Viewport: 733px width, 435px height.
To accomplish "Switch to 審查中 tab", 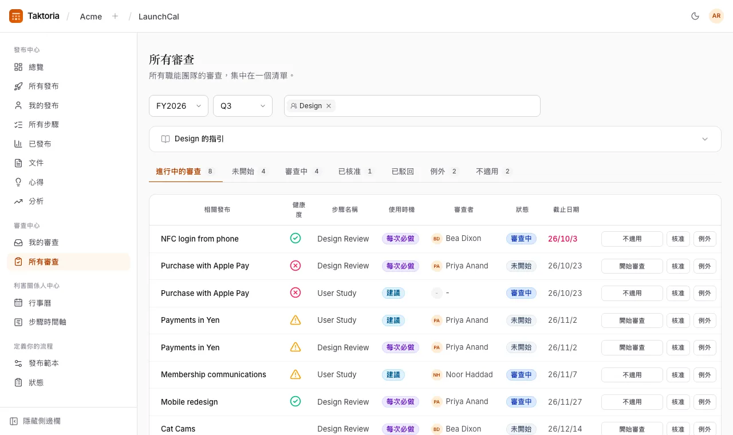I will coord(303,171).
